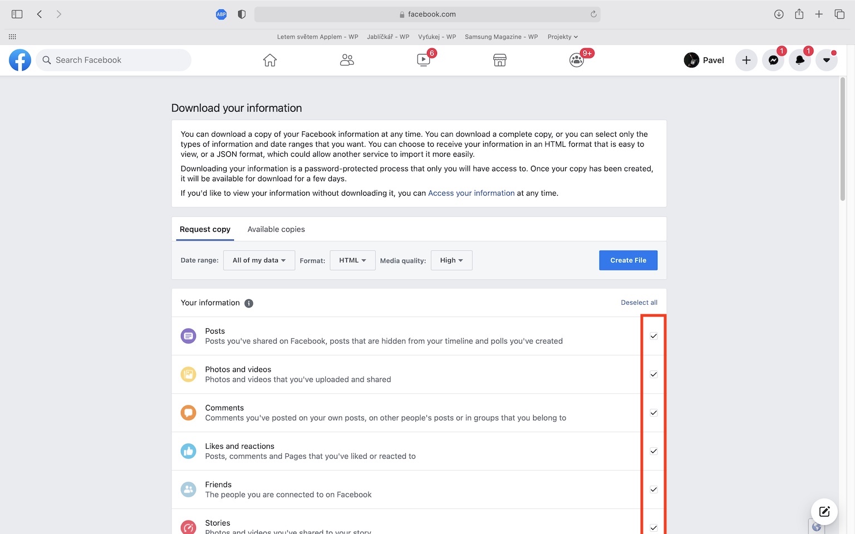Click the page vertical scrollbar
The image size is (855, 534).
tap(843, 139)
